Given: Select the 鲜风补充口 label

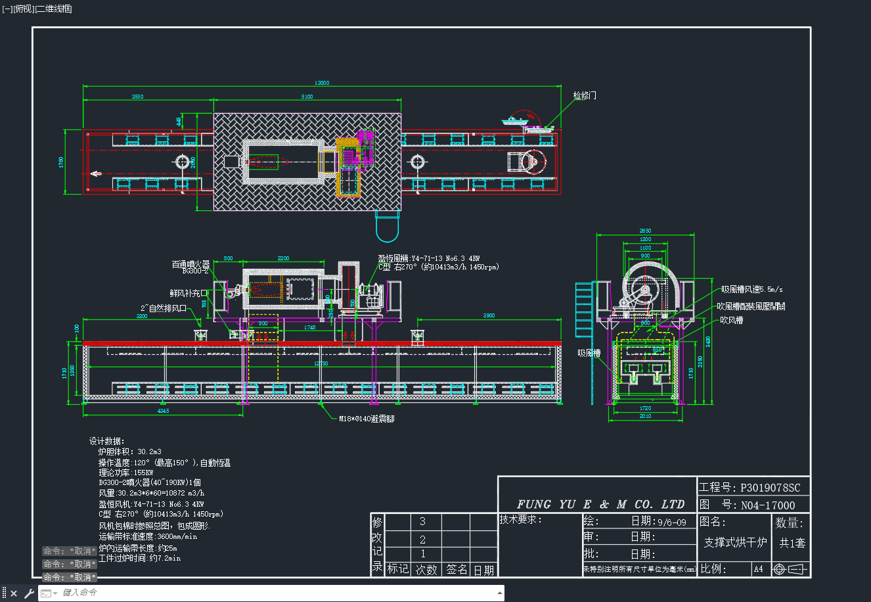Looking at the screenshot, I should tap(189, 293).
